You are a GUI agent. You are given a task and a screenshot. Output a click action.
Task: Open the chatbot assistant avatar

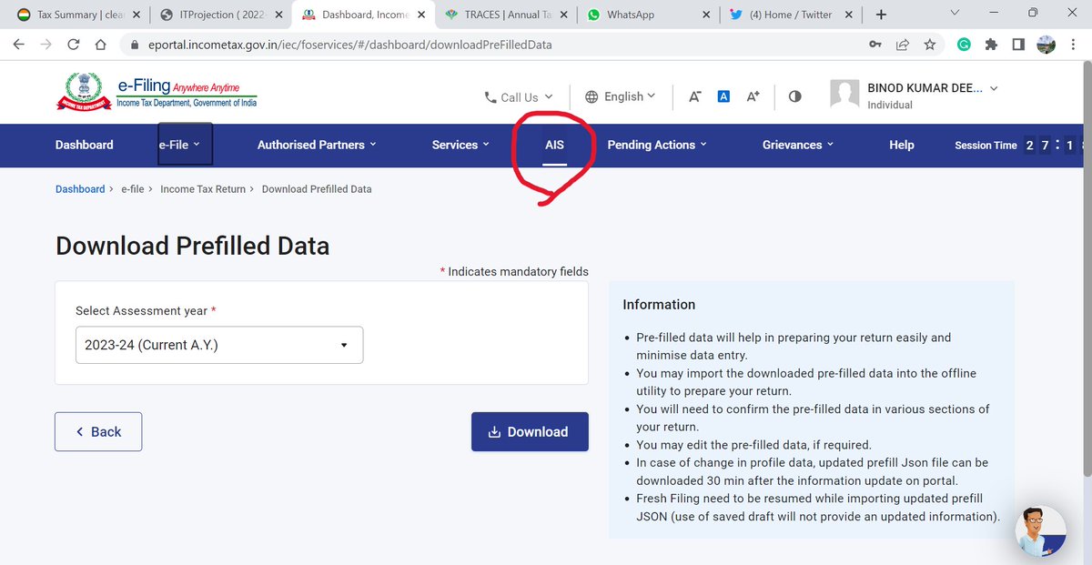pos(1040,531)
